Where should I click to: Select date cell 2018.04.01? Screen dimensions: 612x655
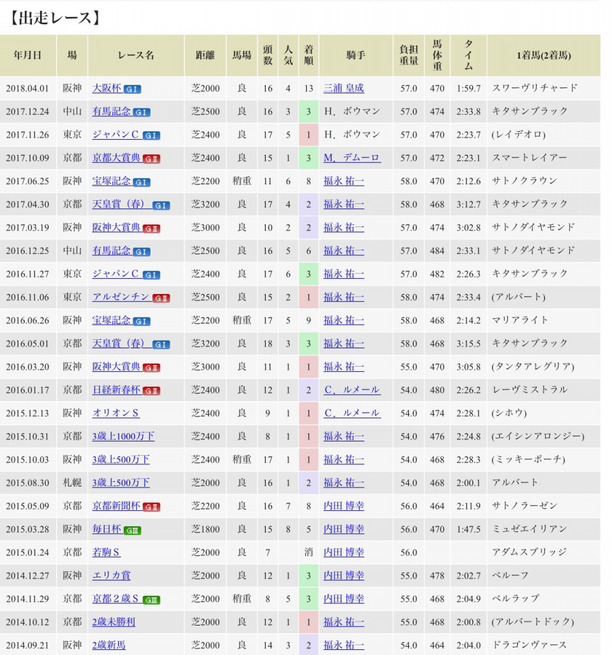(x=27, y=89)
